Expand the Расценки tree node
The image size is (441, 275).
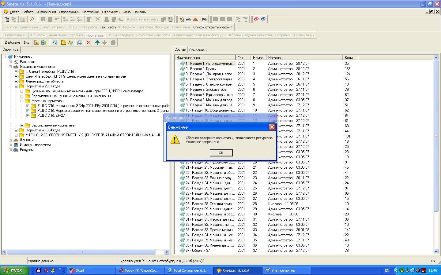(x=10, y=62)
